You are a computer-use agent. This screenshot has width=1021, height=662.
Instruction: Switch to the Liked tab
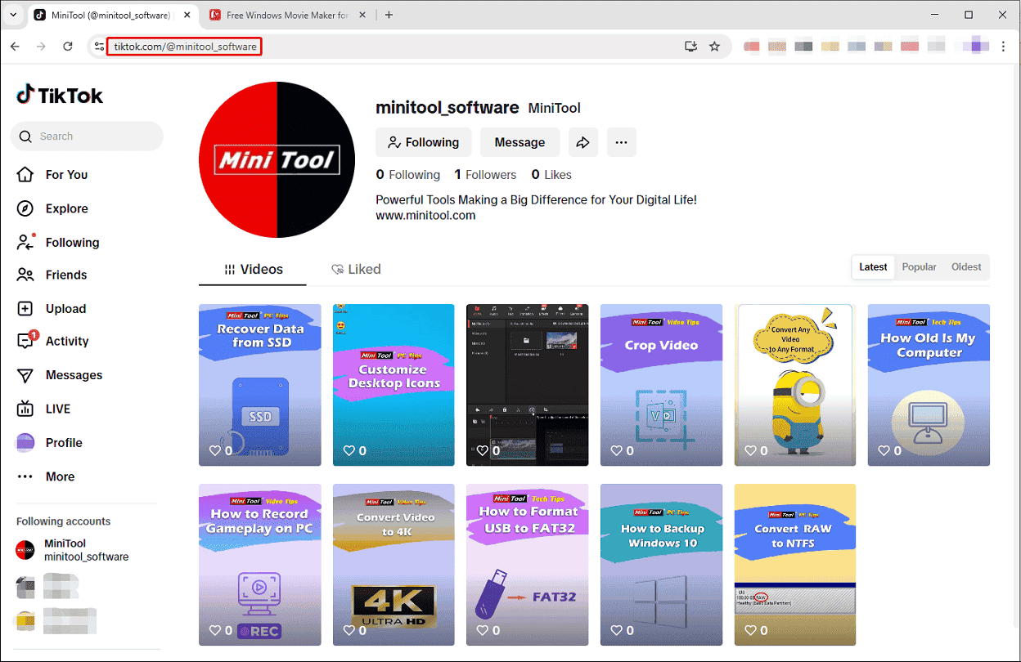click(356, 269)
